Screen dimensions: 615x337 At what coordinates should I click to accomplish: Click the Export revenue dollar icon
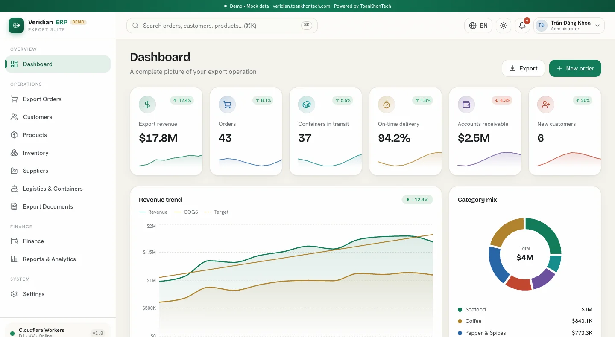click(x=147, y=105)
